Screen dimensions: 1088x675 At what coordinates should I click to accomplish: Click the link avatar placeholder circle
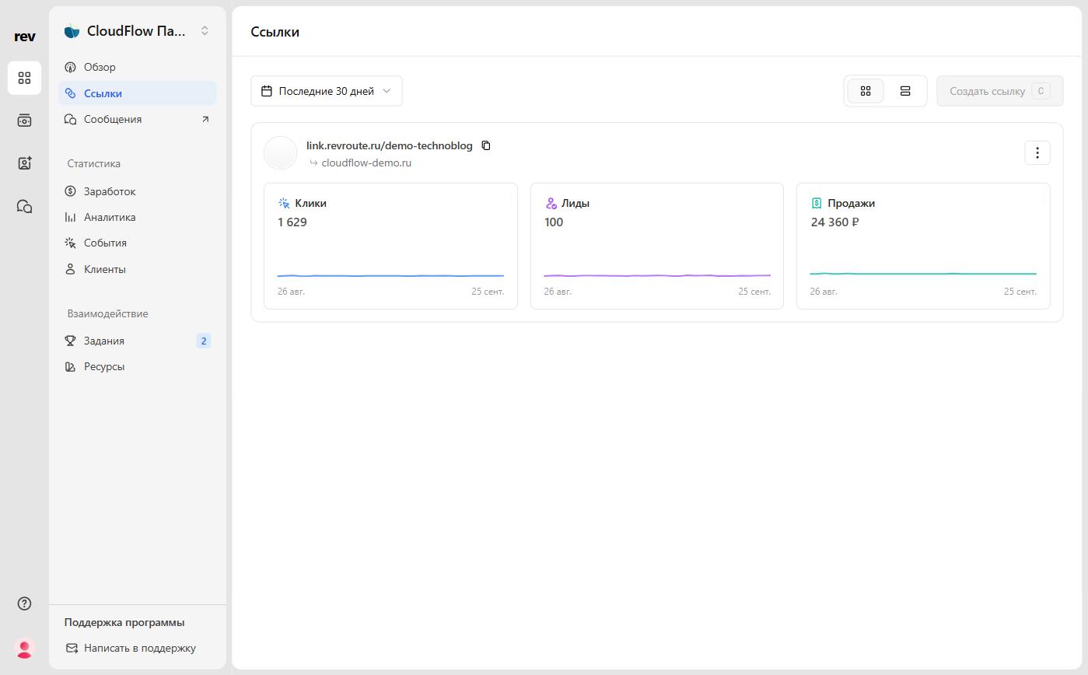click(281, 152)
